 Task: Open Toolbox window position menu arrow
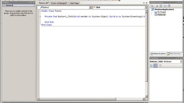coord(29,3)
